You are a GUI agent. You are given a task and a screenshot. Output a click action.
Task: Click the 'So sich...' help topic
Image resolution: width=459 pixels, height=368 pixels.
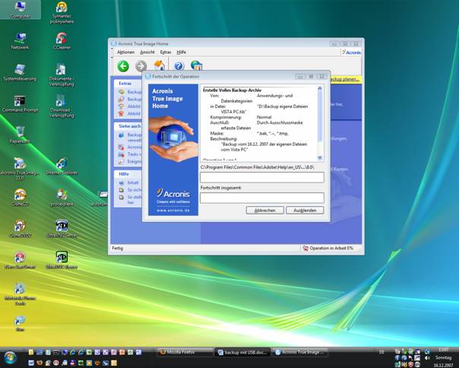(130, 190)
